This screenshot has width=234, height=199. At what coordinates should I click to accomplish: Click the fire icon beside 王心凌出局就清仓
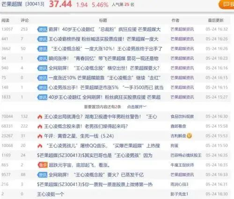coord(40,117)
